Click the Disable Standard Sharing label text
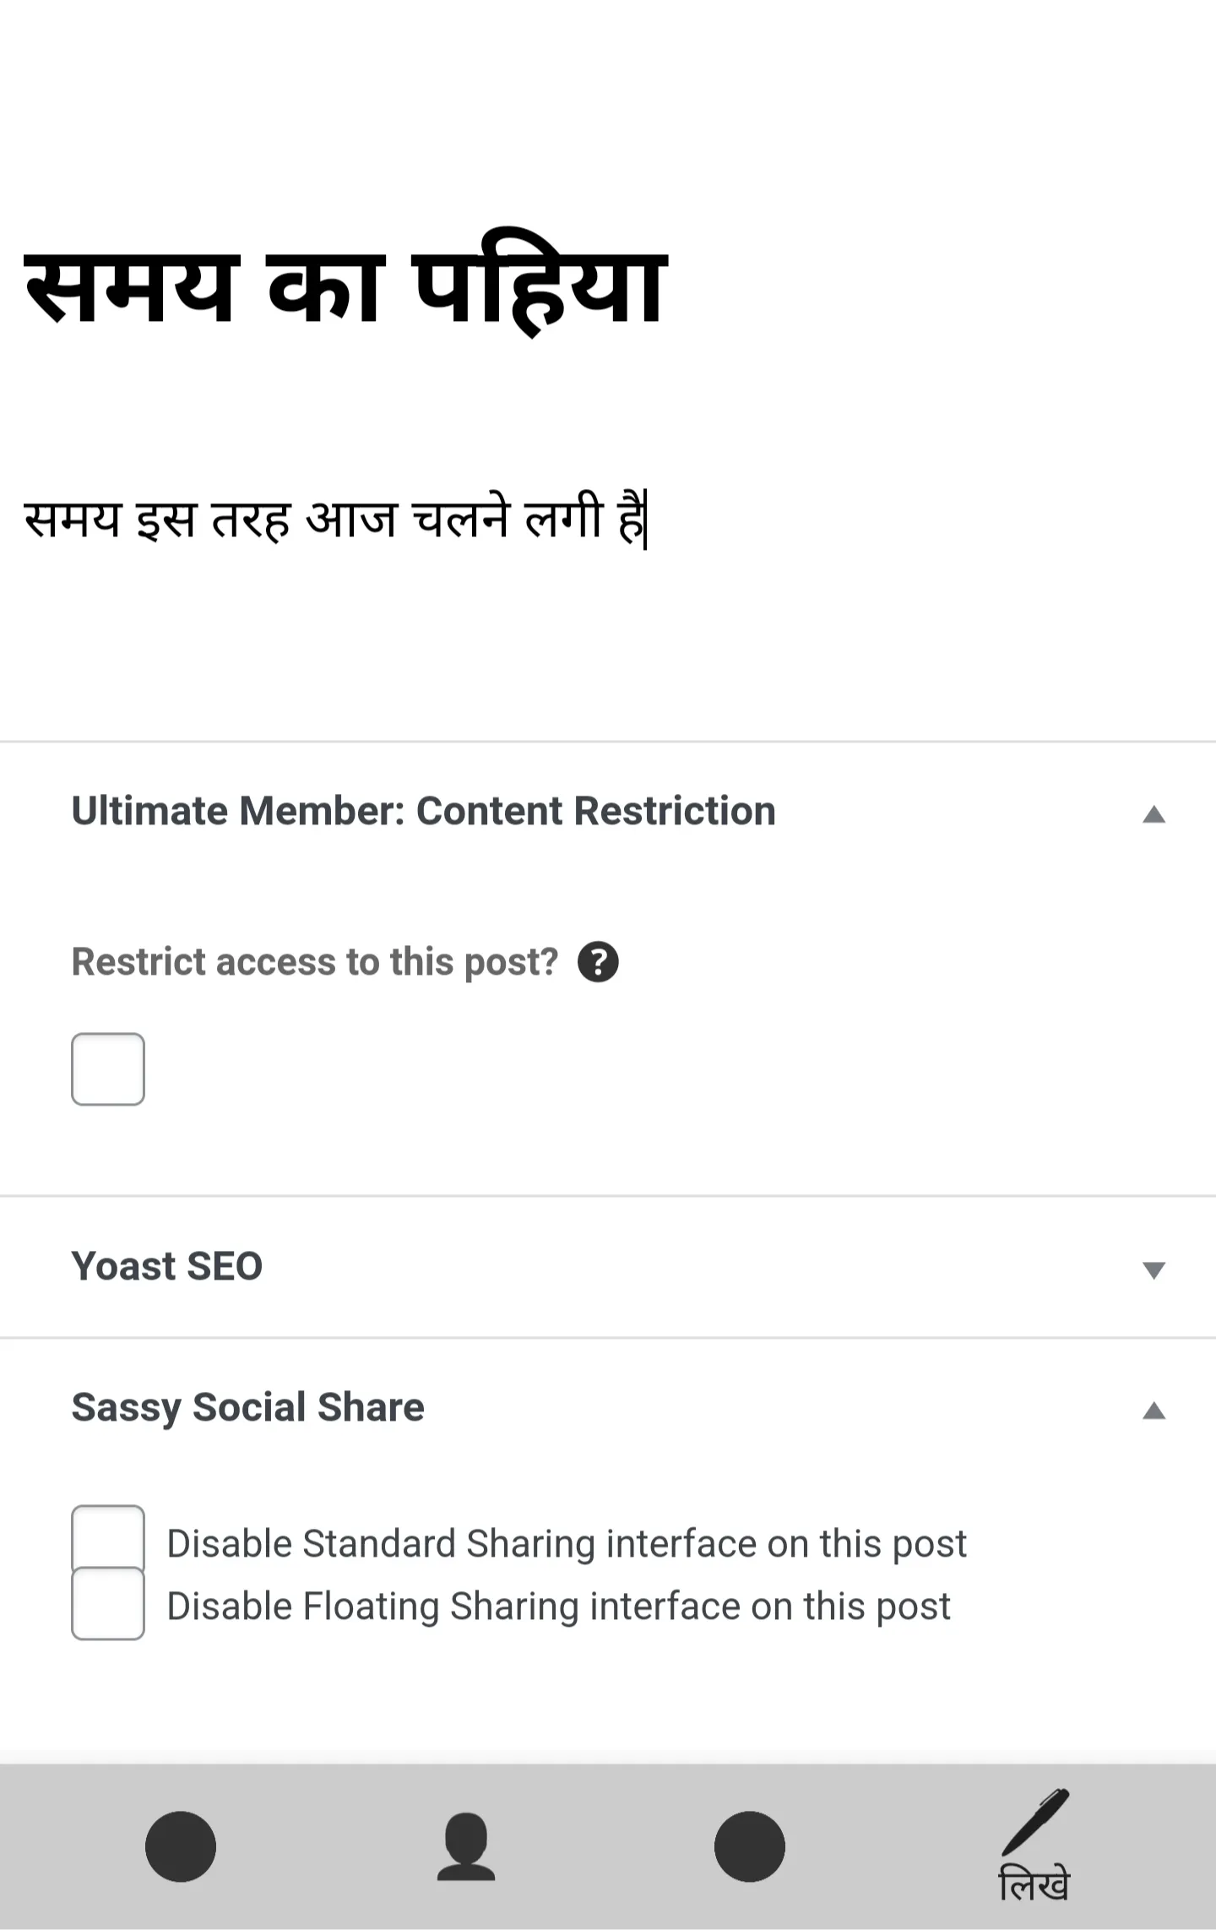Viewport: 1216px width, 1930px height. click(x=567, y=1544)
